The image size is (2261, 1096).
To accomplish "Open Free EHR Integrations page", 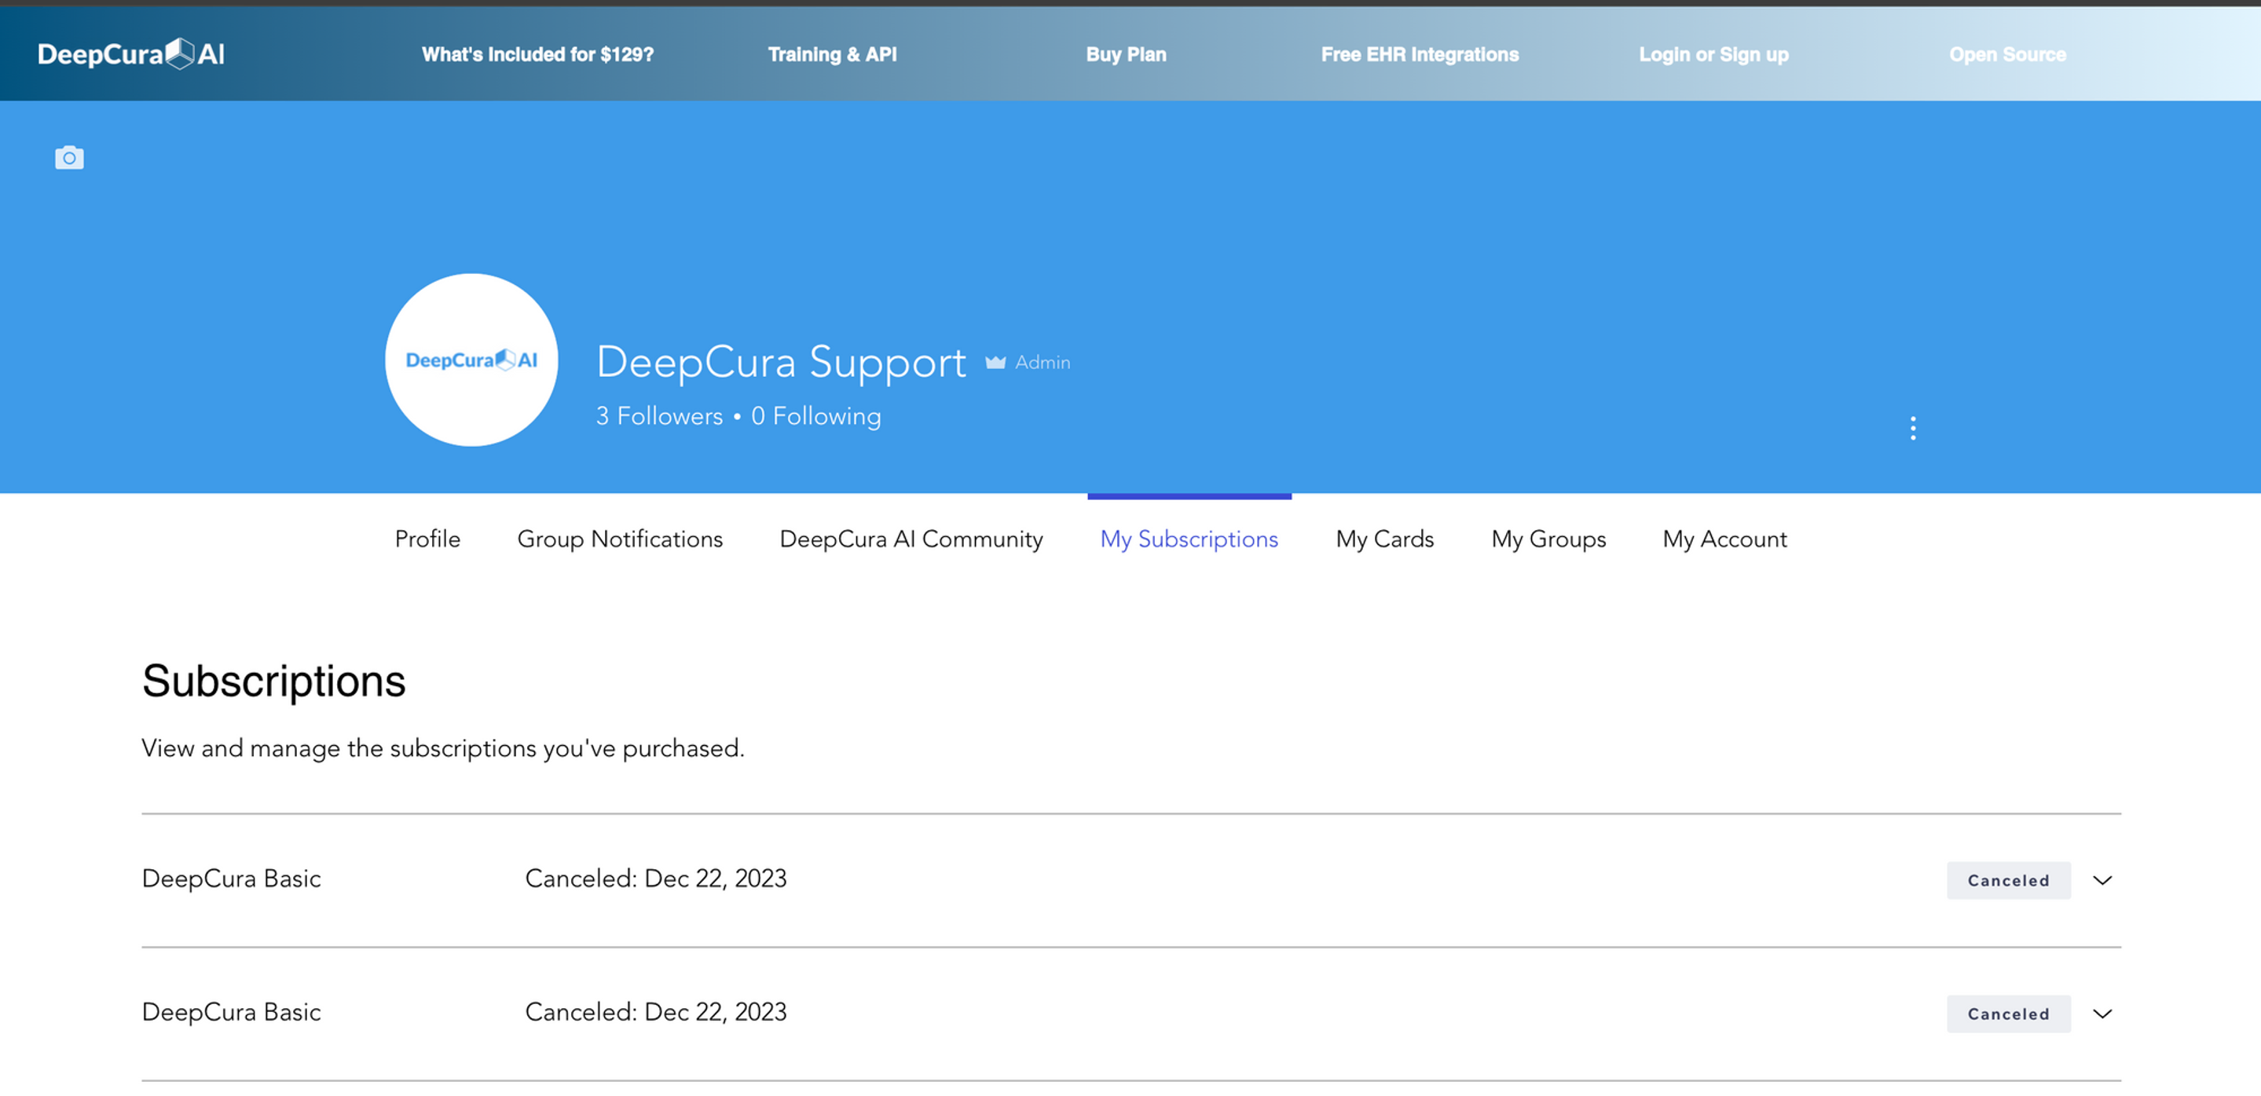I will click(x=1420, y=54).
